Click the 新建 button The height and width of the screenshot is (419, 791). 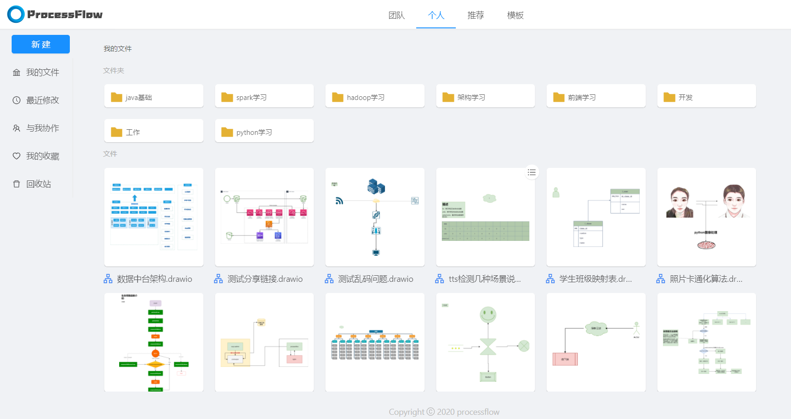pyautogui.click(x=41, y=44)
